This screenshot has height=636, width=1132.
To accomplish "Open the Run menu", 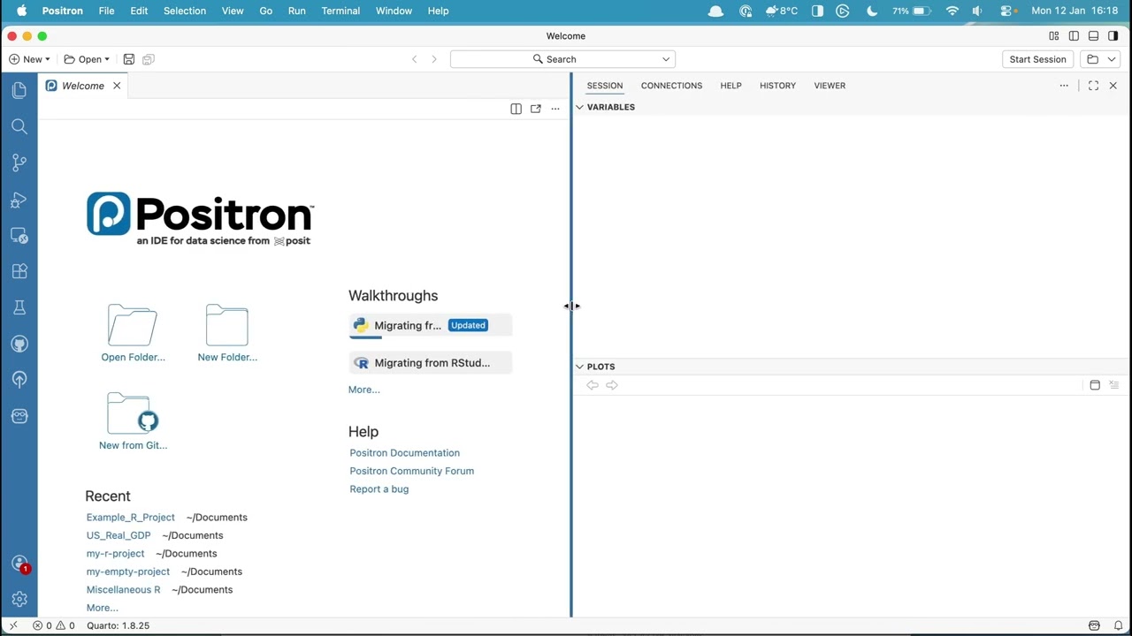I will click(x=296, y=11).
